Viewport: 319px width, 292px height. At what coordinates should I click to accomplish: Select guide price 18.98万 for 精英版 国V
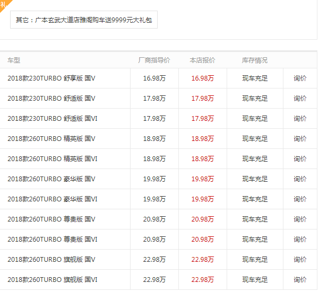pos(154,139)
